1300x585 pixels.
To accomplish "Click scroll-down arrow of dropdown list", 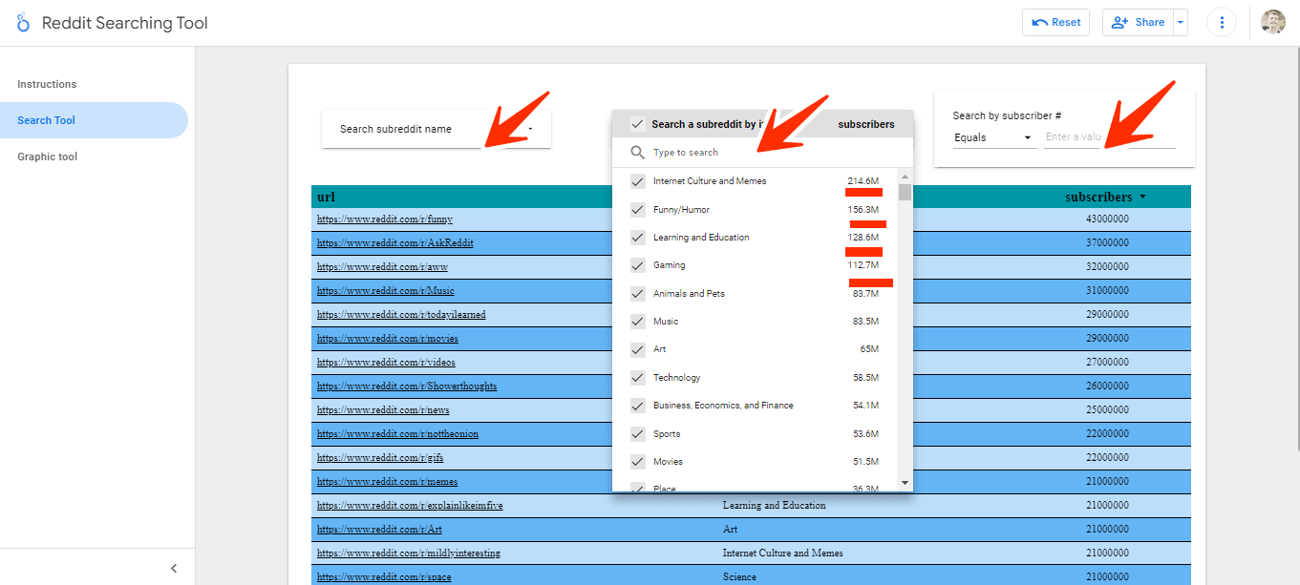I will coord(906,484).
